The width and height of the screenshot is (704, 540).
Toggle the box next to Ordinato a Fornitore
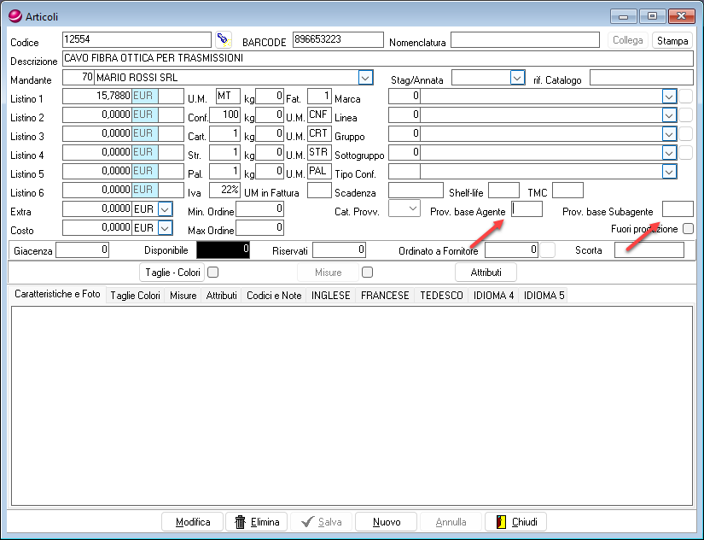pos(547,249)
